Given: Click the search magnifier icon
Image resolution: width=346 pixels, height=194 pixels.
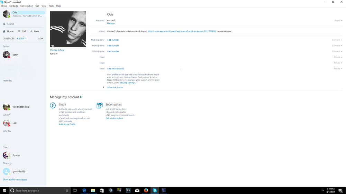Looking at the screenshot, I should pos(4,24).
